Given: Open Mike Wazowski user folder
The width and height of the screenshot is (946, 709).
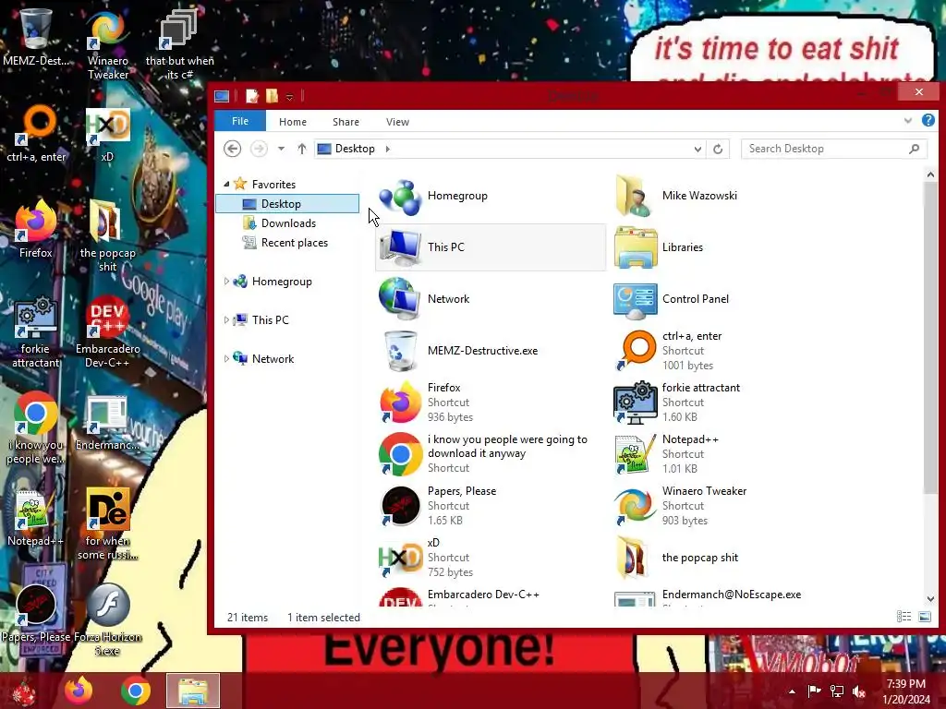Looking at the screenshot, I should pyautogui.click(x=724, y=196).
